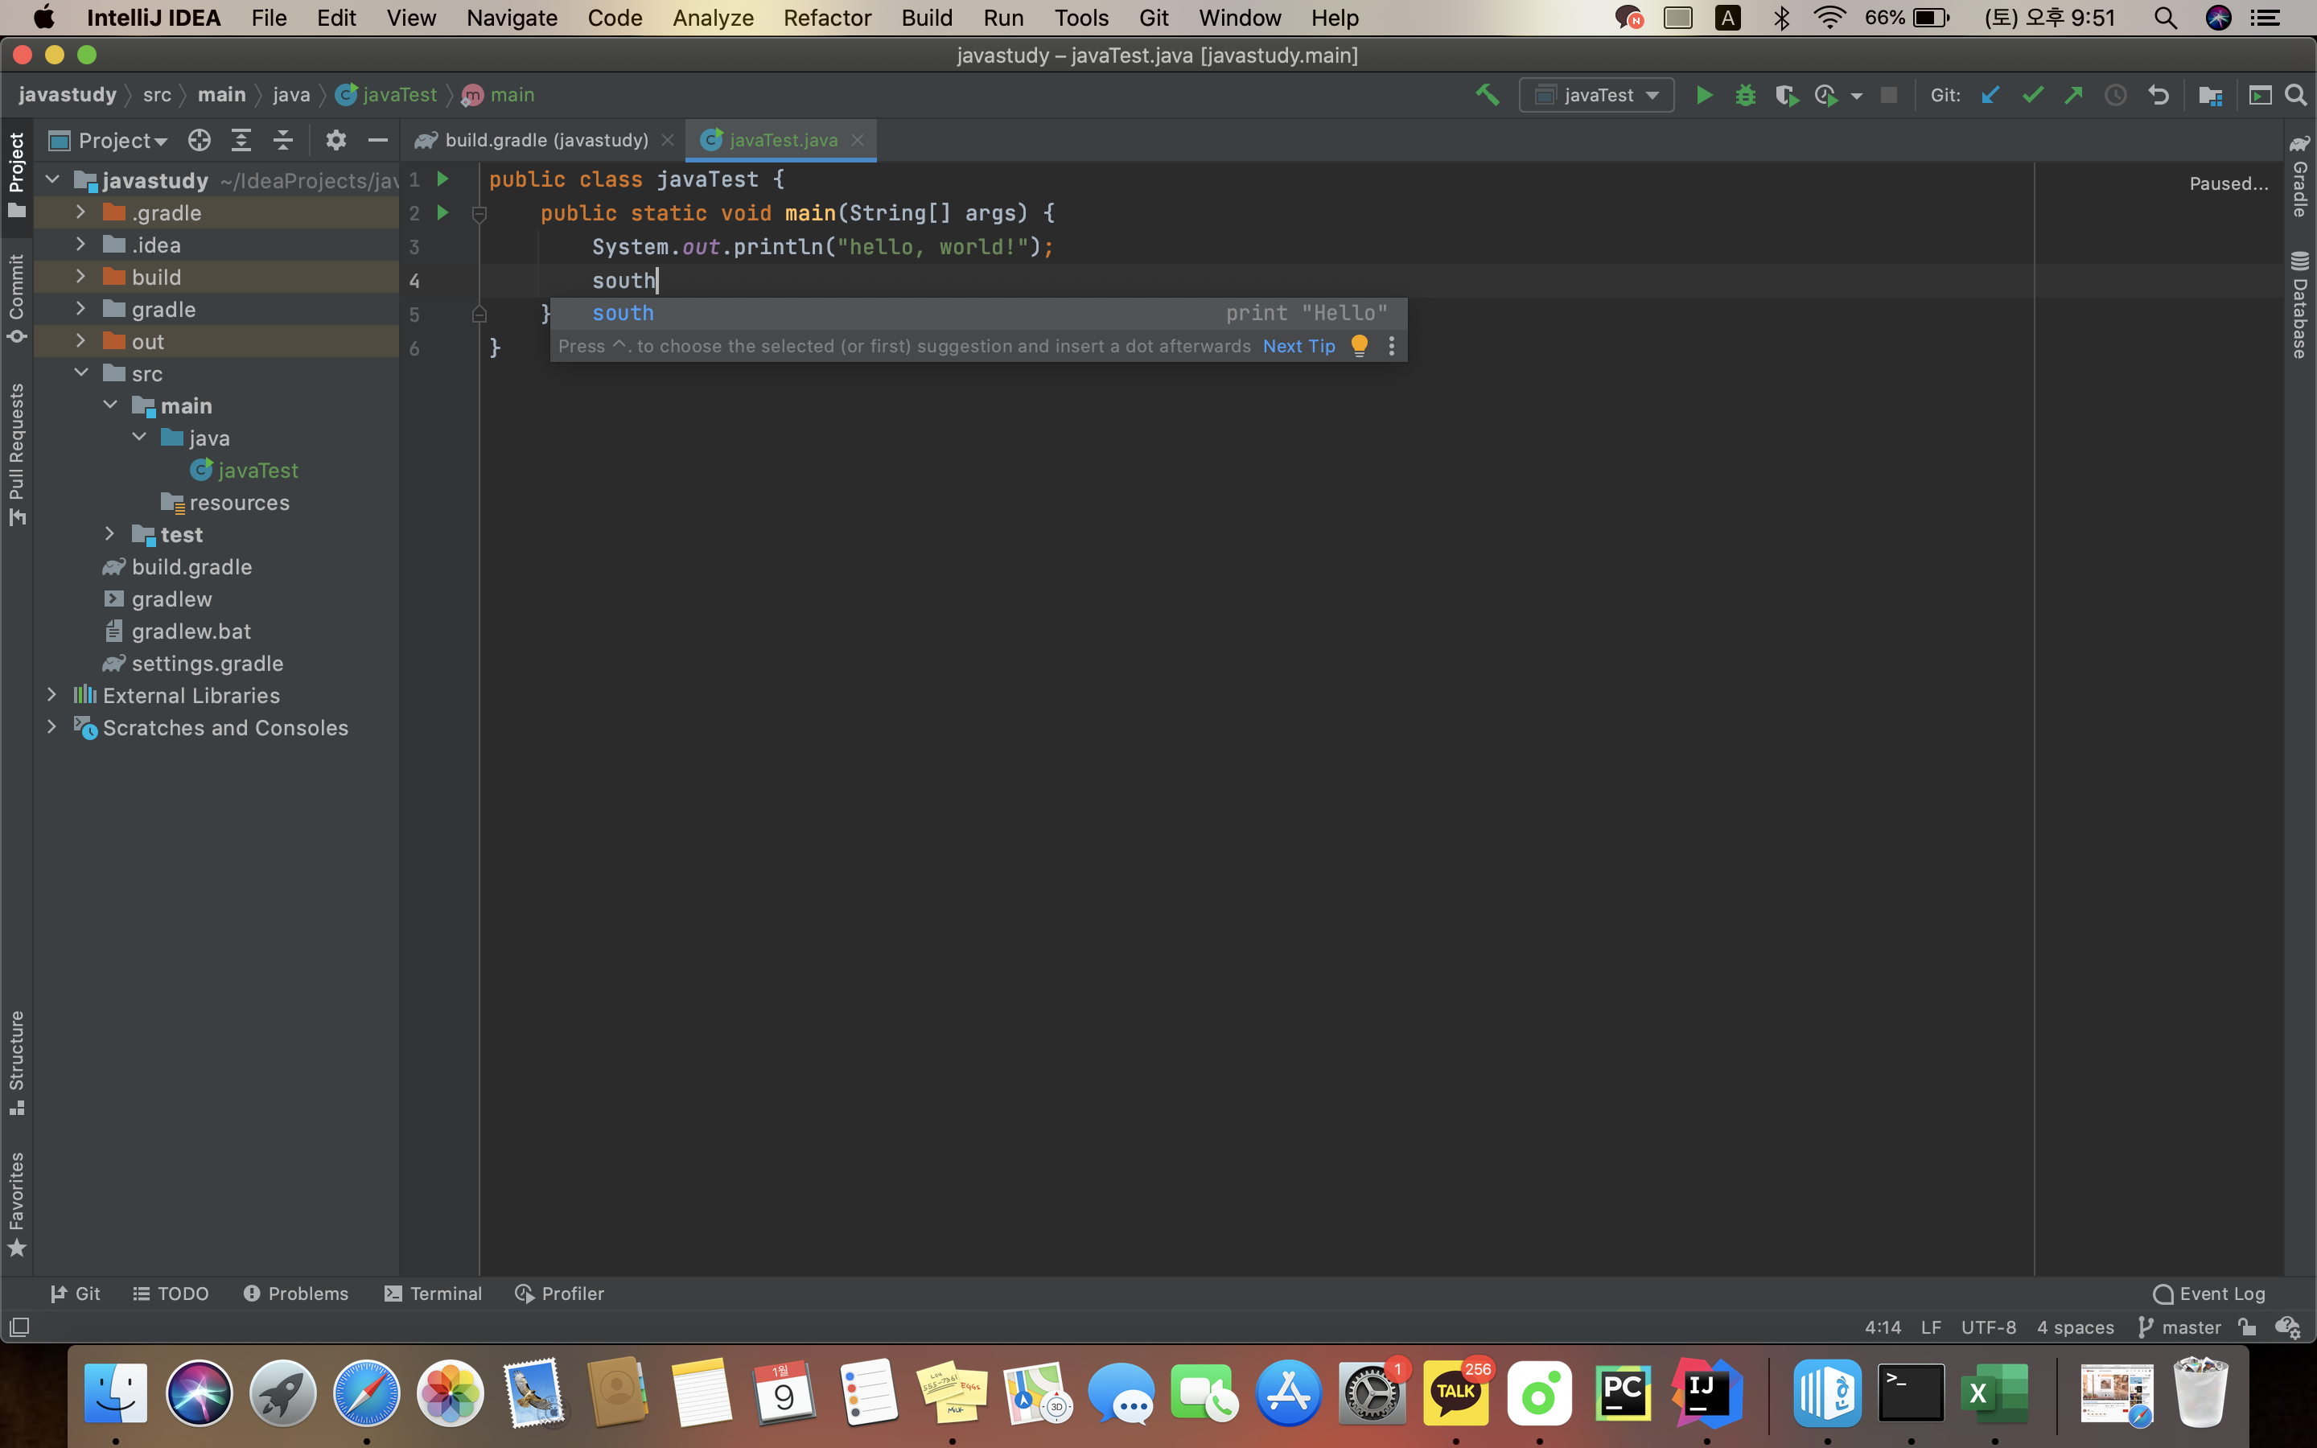Click the Rollback undo arrow icon

click(x=2158, y=95)
